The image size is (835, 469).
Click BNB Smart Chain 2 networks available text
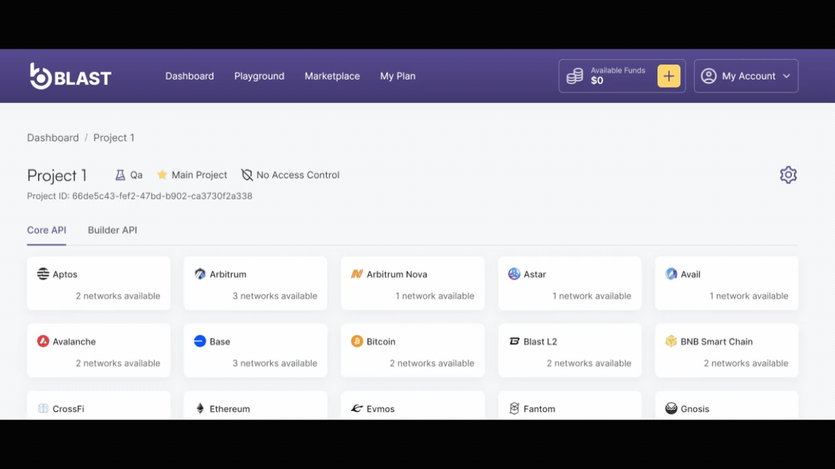746,363
